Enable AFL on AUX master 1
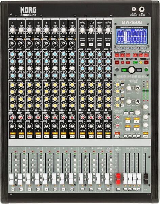This screenshot has height=204, width=160. click(122, 85)
